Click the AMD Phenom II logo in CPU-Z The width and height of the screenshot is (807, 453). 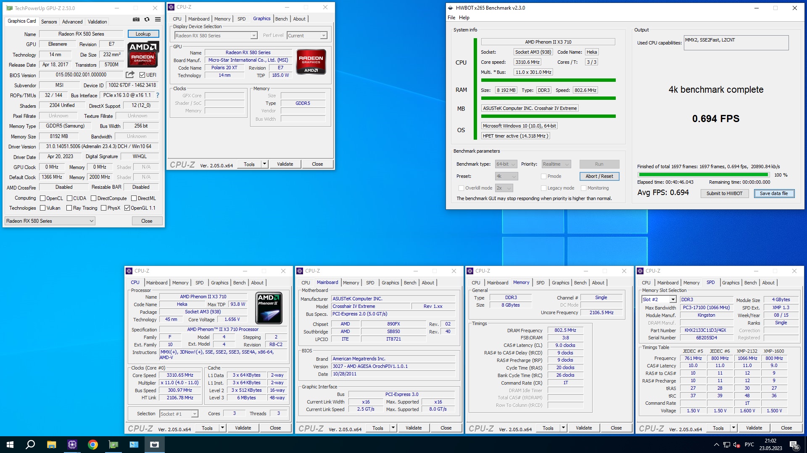coord(269,308)
